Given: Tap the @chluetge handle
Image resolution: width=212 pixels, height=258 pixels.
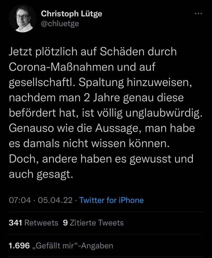Looking at the screenshot, I should (60, 24).
